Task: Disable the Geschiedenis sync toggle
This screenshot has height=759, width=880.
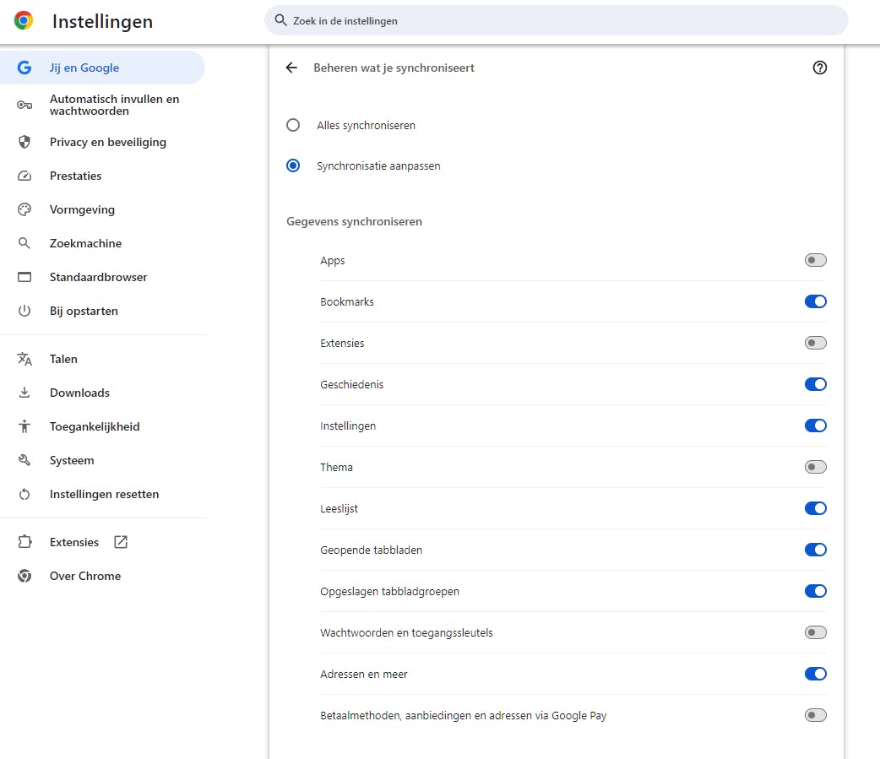Action: point(815,384)
